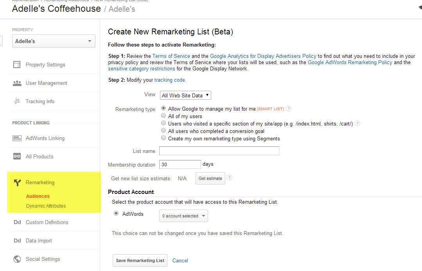
Task: Click the Get estimate button
Action: click(x=210, y=178)
